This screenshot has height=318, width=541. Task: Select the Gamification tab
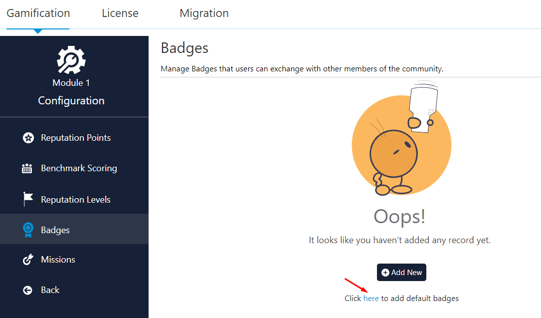37,13
